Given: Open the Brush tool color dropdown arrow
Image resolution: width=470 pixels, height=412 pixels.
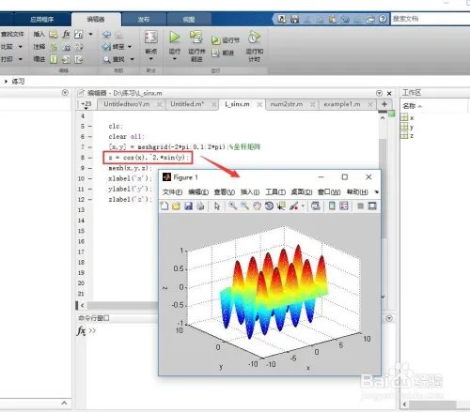Looking at the screenshot, I should [303, 206].
